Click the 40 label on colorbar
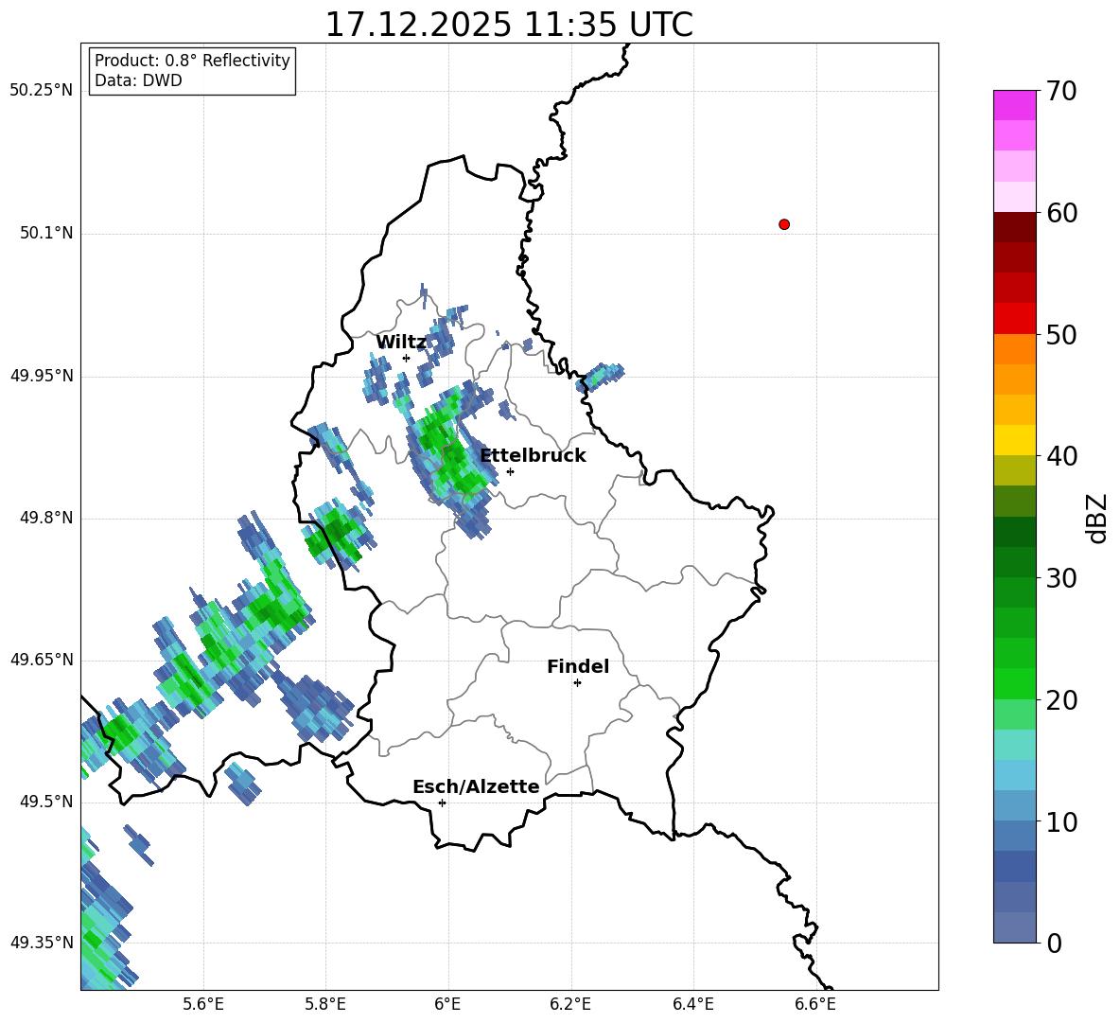 (1061, 456)
